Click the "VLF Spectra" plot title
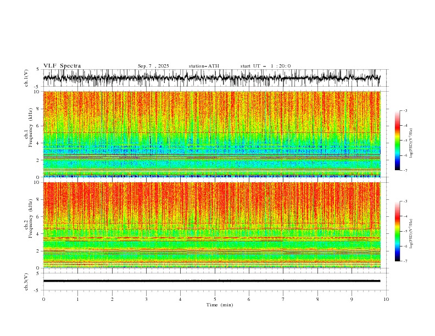The height and width of the screenshot is (336, 435). click(x=62, y=66)
